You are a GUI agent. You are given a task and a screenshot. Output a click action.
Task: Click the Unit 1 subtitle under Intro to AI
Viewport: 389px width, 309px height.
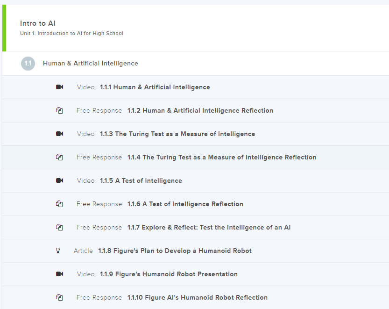(x=71, y=34)
